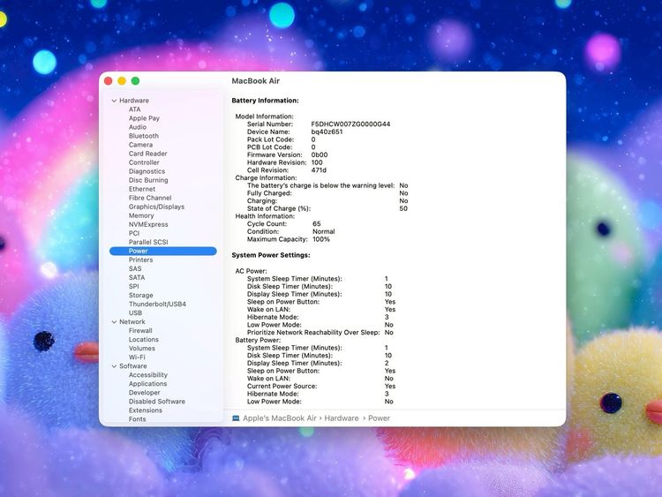Click Apple's MacBook Air in path bar
This screenshot has height=497, width=662.
280,418
